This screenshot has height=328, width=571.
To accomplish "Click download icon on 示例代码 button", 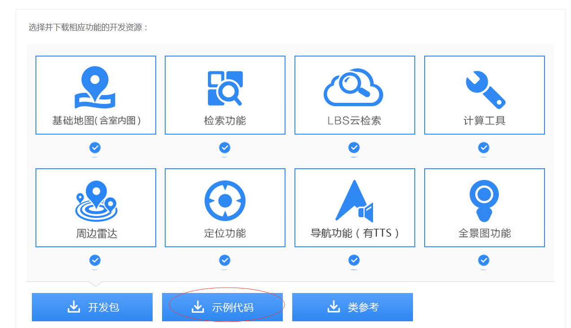I will coord(198,307).
